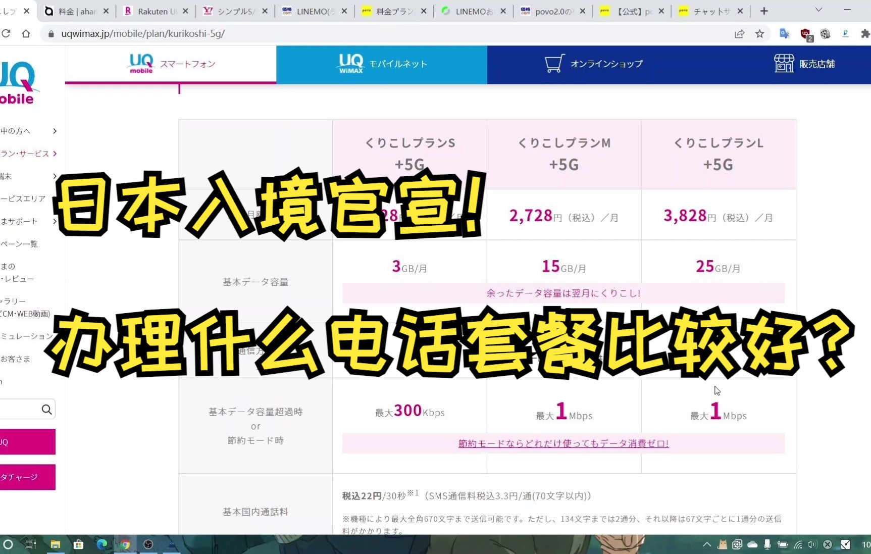Open File Explorer from the taskbar
This screenshot has height=554, width=871.
point(55,544)
